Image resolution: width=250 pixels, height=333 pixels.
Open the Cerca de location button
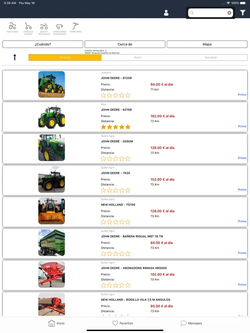coord(125,44)
